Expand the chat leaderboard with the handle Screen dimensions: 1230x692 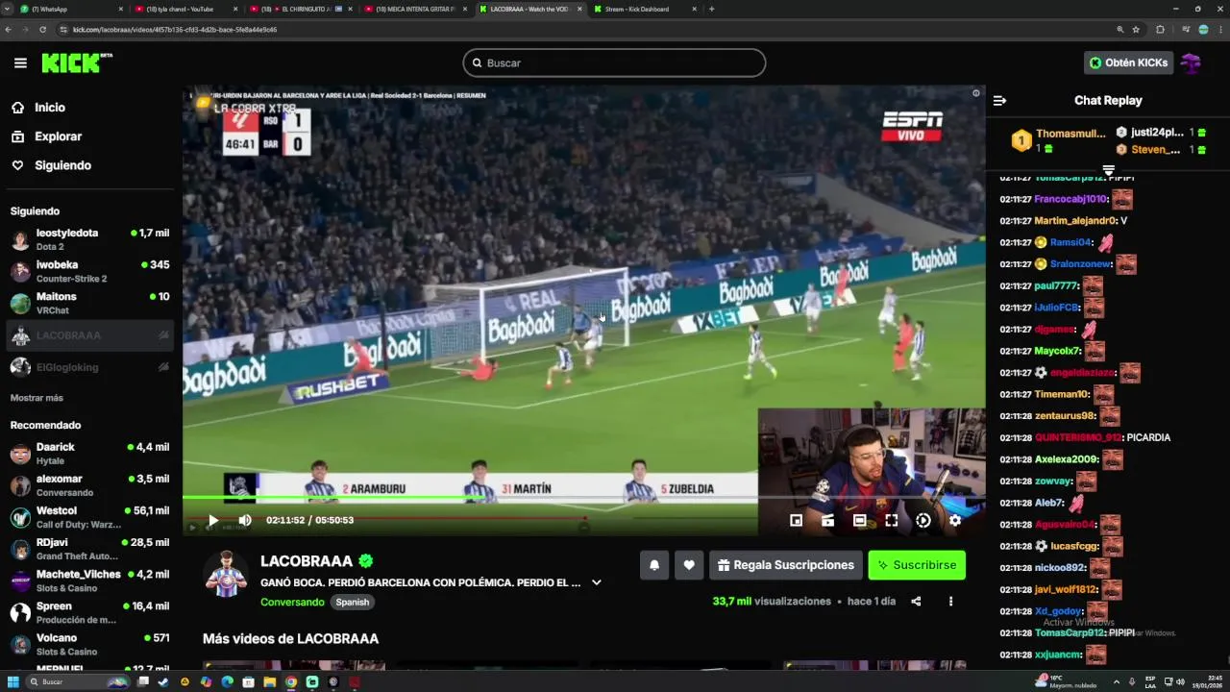[1108, 170]
